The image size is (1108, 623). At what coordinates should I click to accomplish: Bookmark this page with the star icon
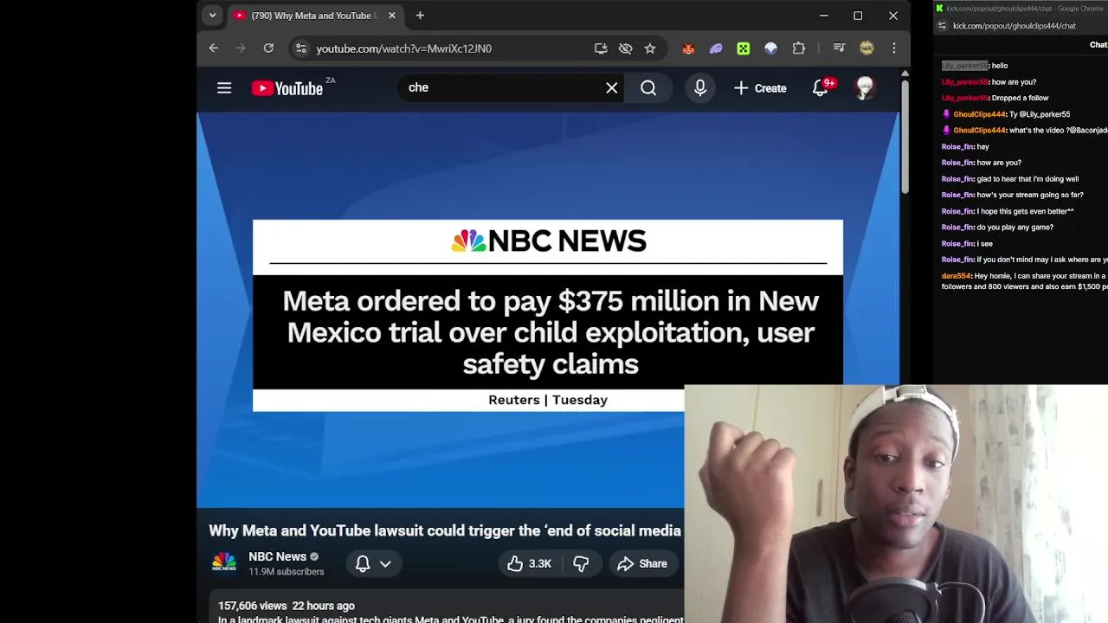click(x=650, y=48)
